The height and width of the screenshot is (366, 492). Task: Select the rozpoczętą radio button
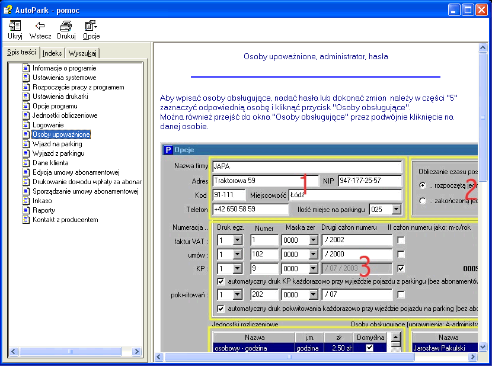click(423, 185)
